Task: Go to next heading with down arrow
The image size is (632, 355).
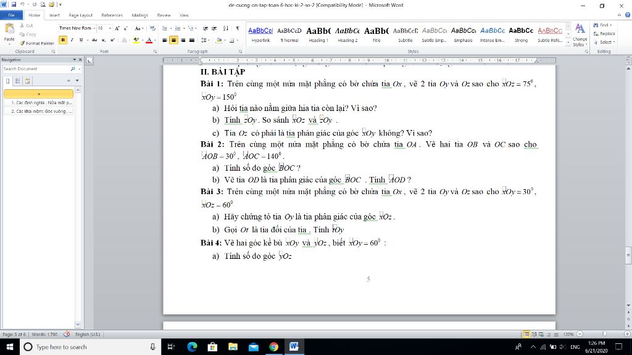Action: click(x=77, y=81)
